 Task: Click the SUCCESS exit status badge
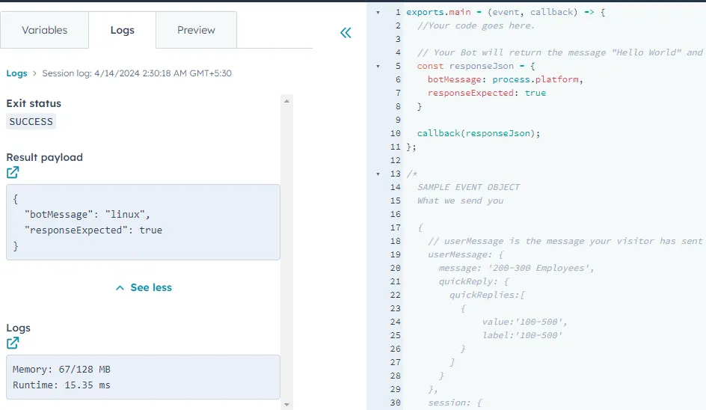click(31, 121)
